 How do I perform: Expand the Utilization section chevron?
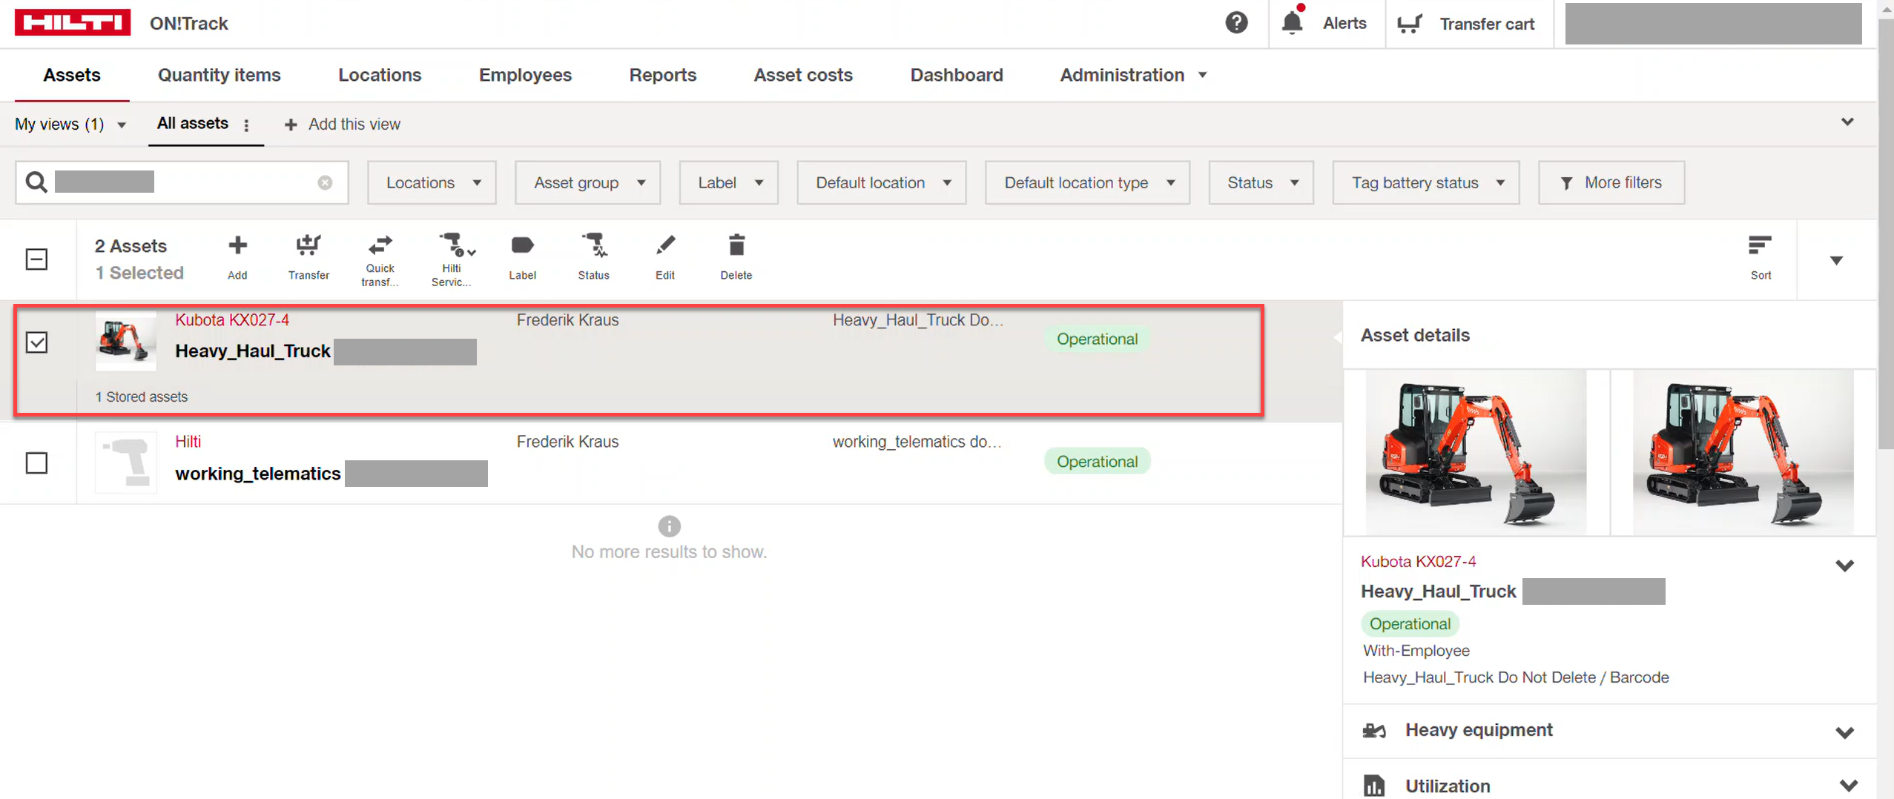(1847, 785)
